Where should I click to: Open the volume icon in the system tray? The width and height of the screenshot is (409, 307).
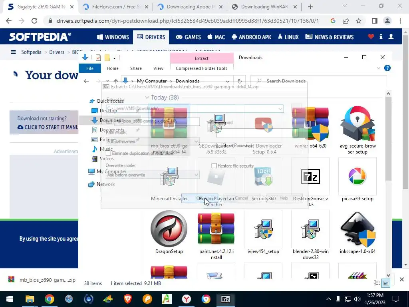coord(357,299)
